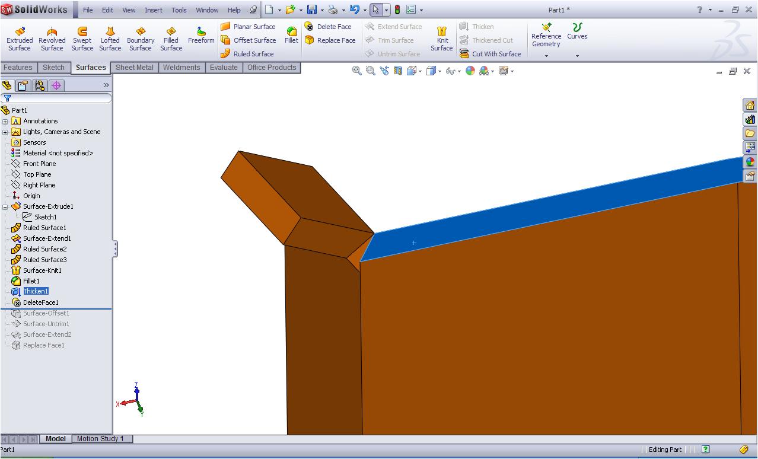Open the Edit menu

[x=107, y=10]
